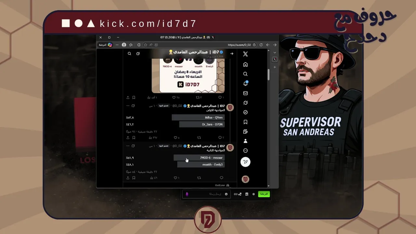The width and height of the screenshot is (416, 234).
Task: Select the X vertical tab
Action: pyautogui.click(x=275, y=59)
